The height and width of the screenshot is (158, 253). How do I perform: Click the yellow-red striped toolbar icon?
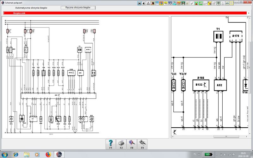(179, 3)
